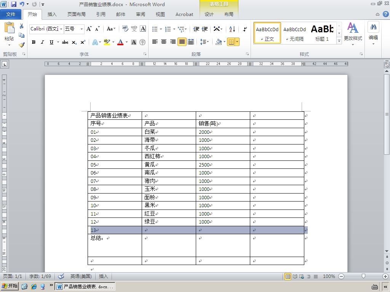Open the 文件 File tab

[11, 14]
